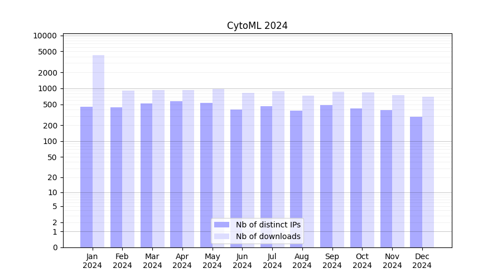Select the Nb of downloads legend label
502x278 pixels.
pyautogui.click(x=268, y=236)
